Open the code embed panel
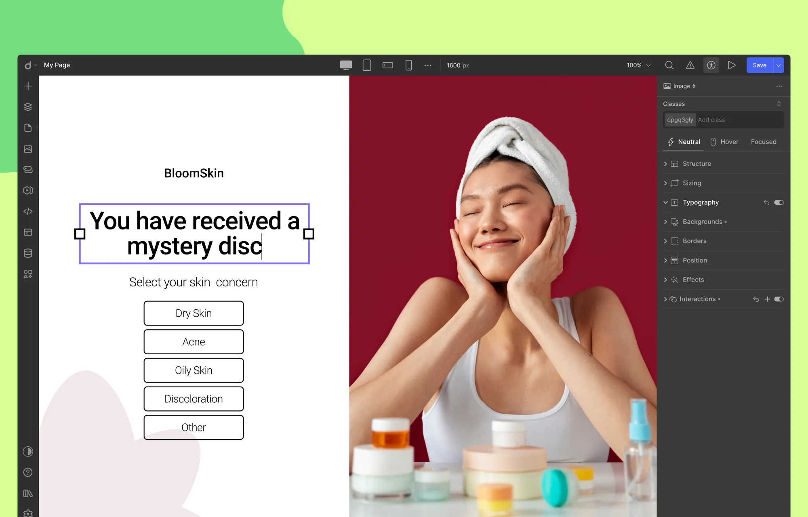The height and width of the screenshot is (517, 808). coord(28,211)
